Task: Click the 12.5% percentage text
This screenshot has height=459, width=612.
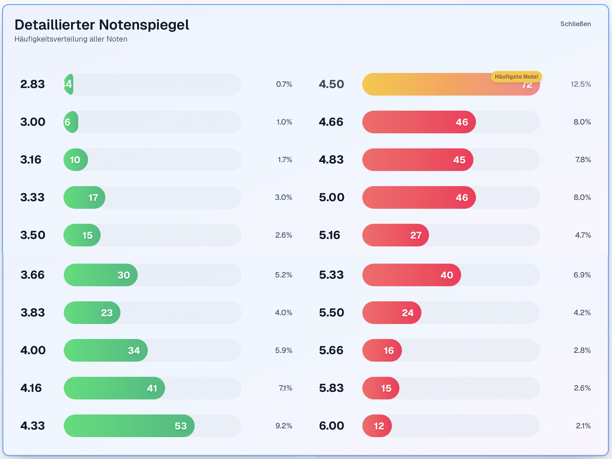Action: point(581,84)
